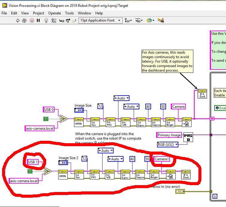Click the upper Camera Set Bright node
Image resolution: width=226 pixels, height=207 pixels.
(170, 122)
